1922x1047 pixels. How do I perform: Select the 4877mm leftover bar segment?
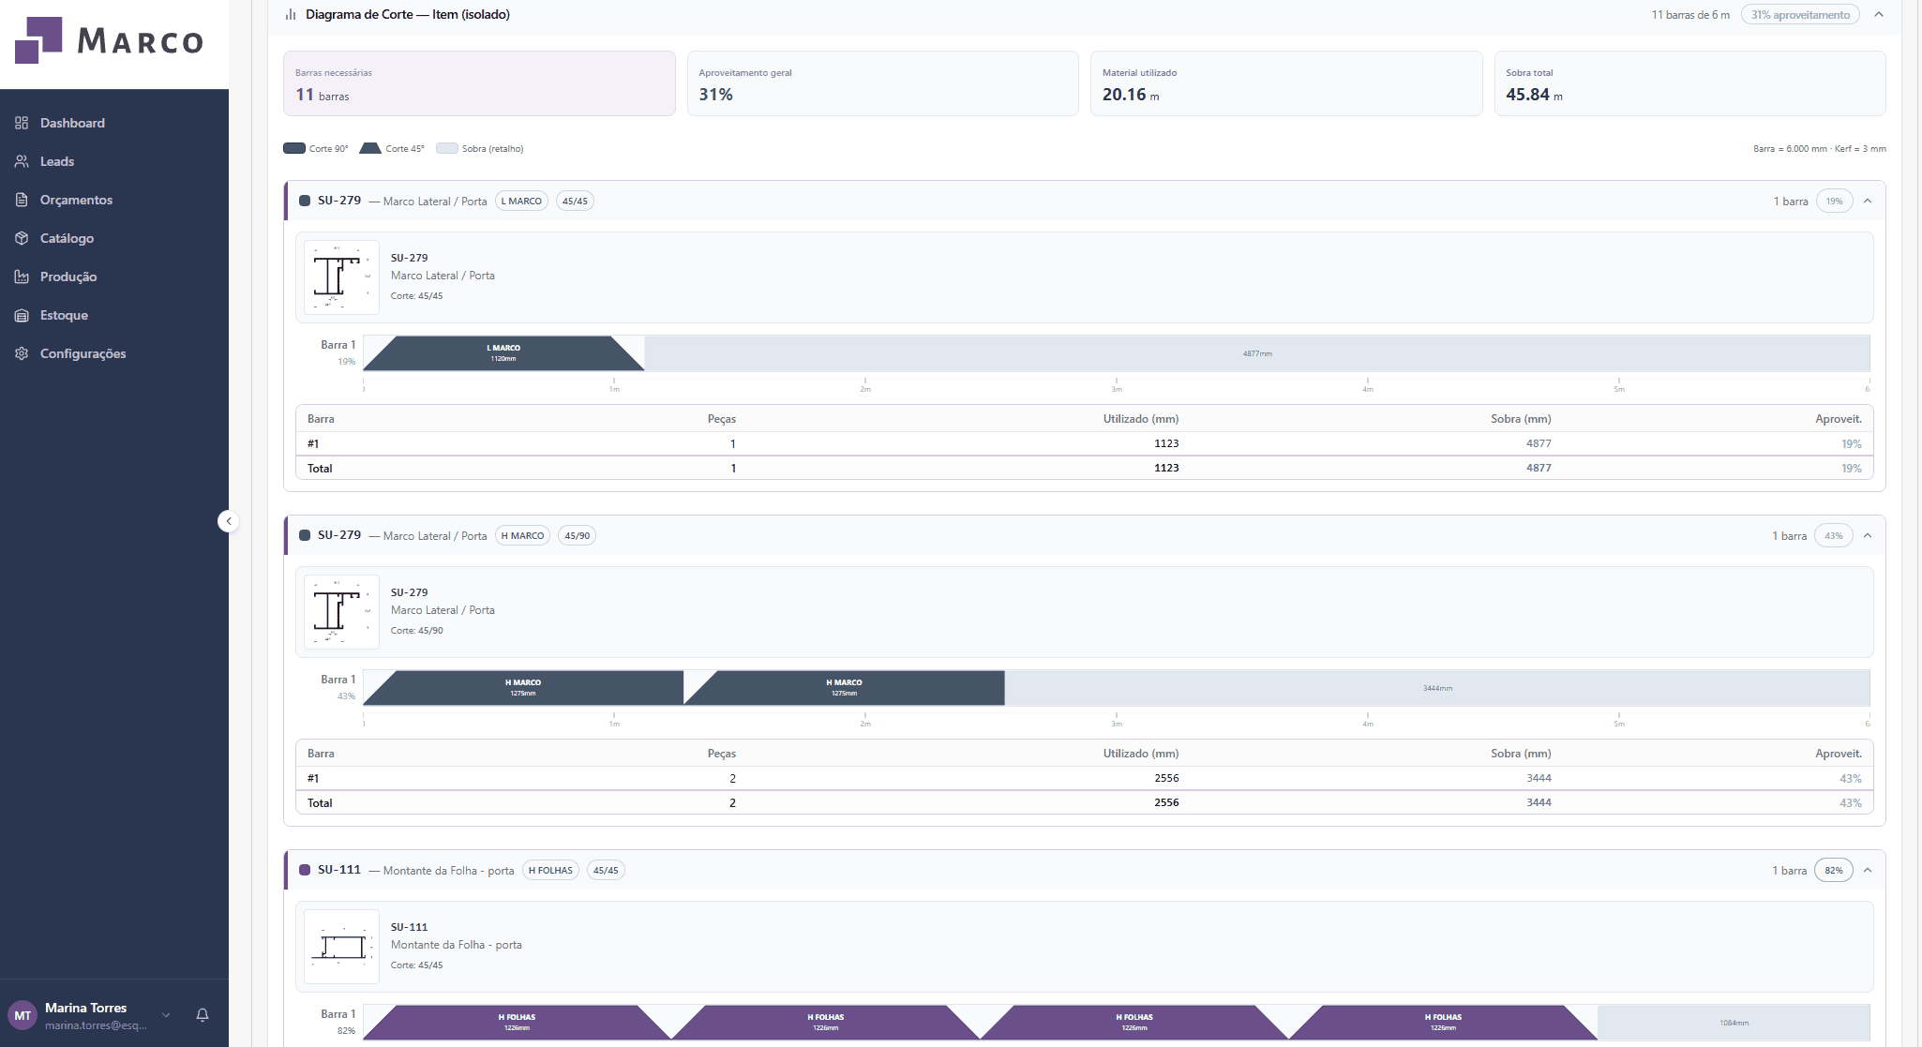[1257, 353]
